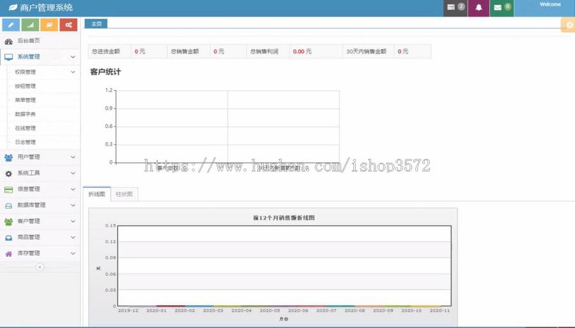
Task: Open the orange settings gear panel
Action: tap(569, 25)
